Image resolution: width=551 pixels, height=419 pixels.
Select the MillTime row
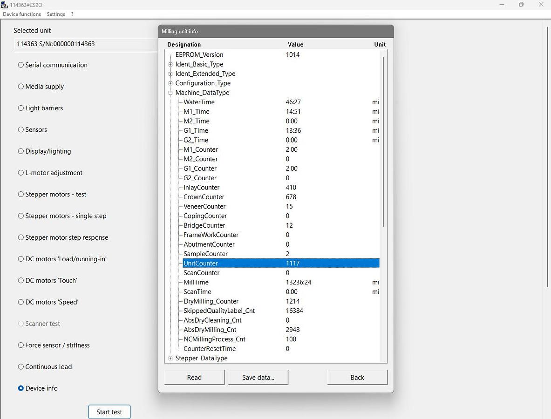[x=281, y=283]
